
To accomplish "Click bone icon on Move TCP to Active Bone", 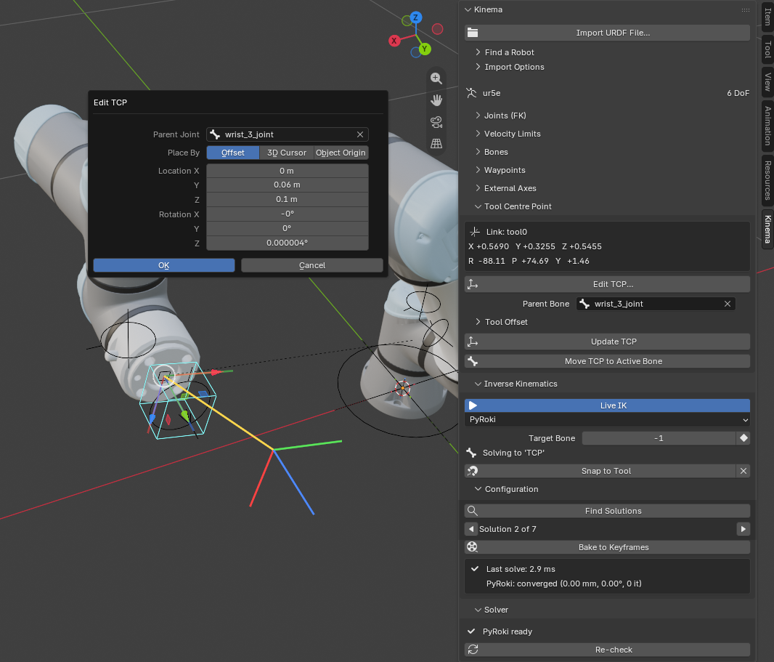I will [x=473, y=361].
